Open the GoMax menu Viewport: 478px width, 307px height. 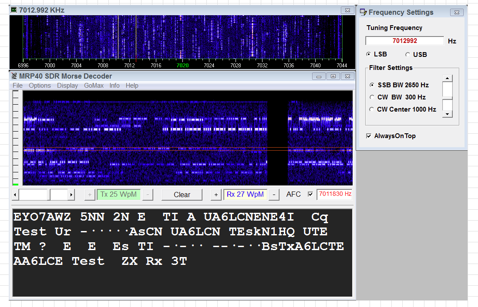tap(94, 86)
